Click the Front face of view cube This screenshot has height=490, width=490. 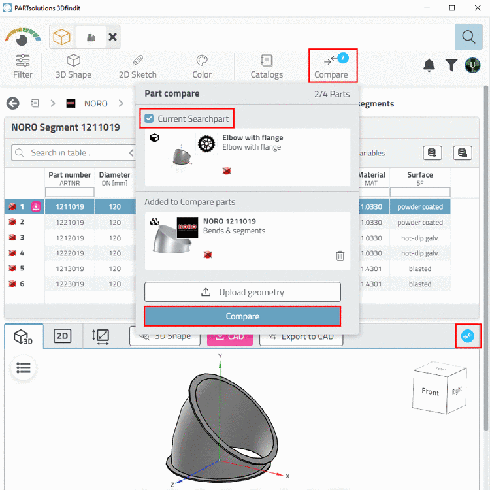(x=430, y=391)
